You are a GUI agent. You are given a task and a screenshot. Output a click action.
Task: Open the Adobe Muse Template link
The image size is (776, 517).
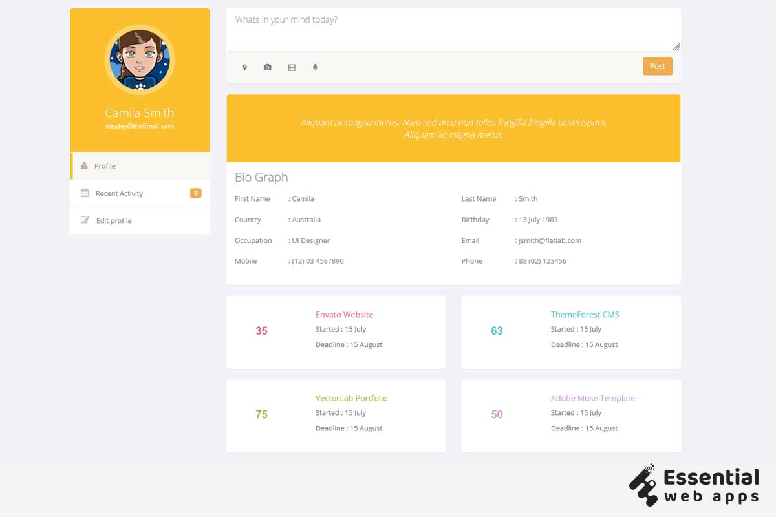pyautogui.click(x=592, y=398)
